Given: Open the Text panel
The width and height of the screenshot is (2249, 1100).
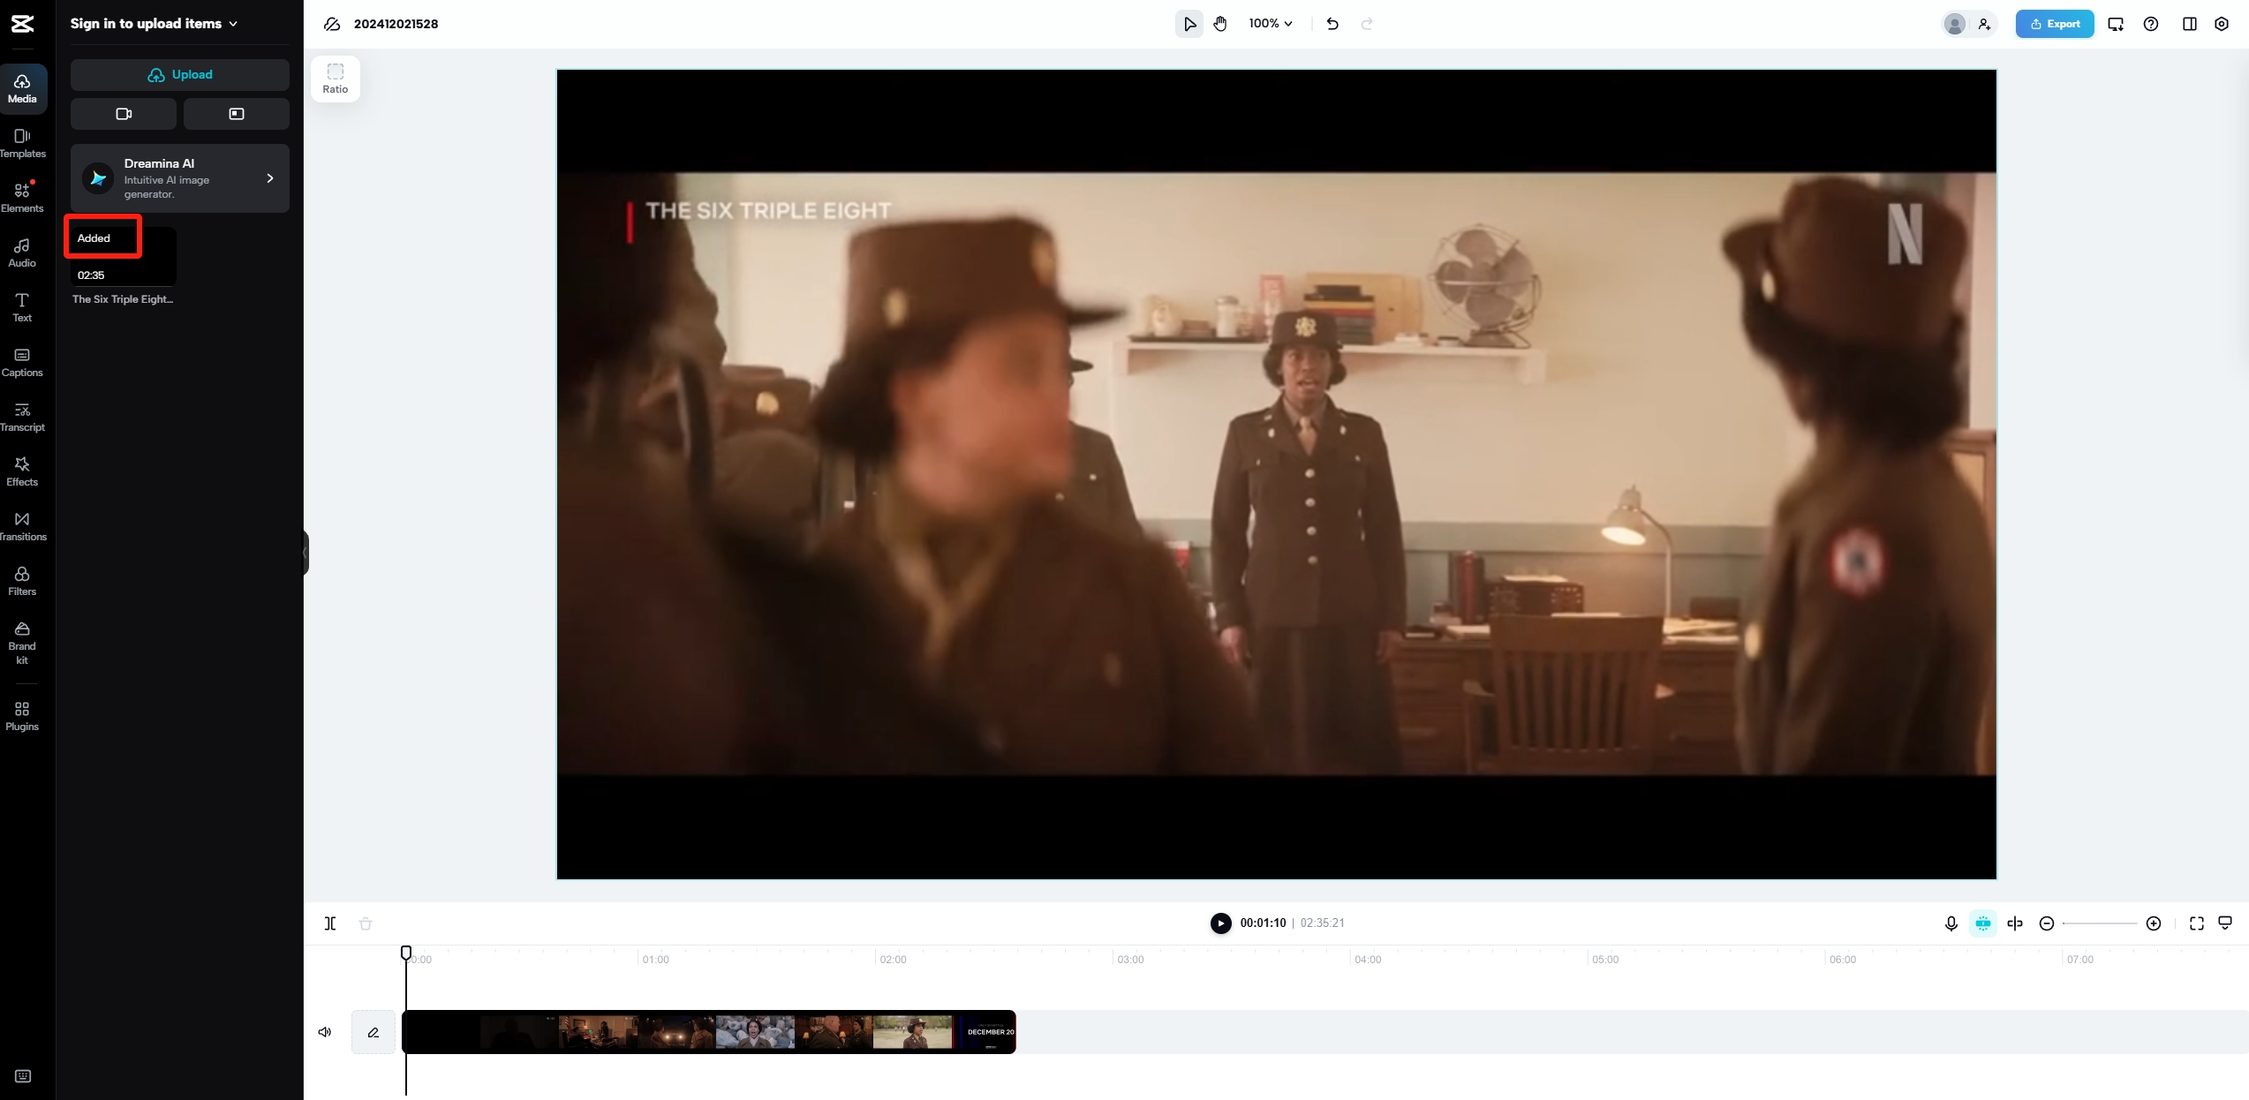Looking at the screenshot, I should pos(22,306).
